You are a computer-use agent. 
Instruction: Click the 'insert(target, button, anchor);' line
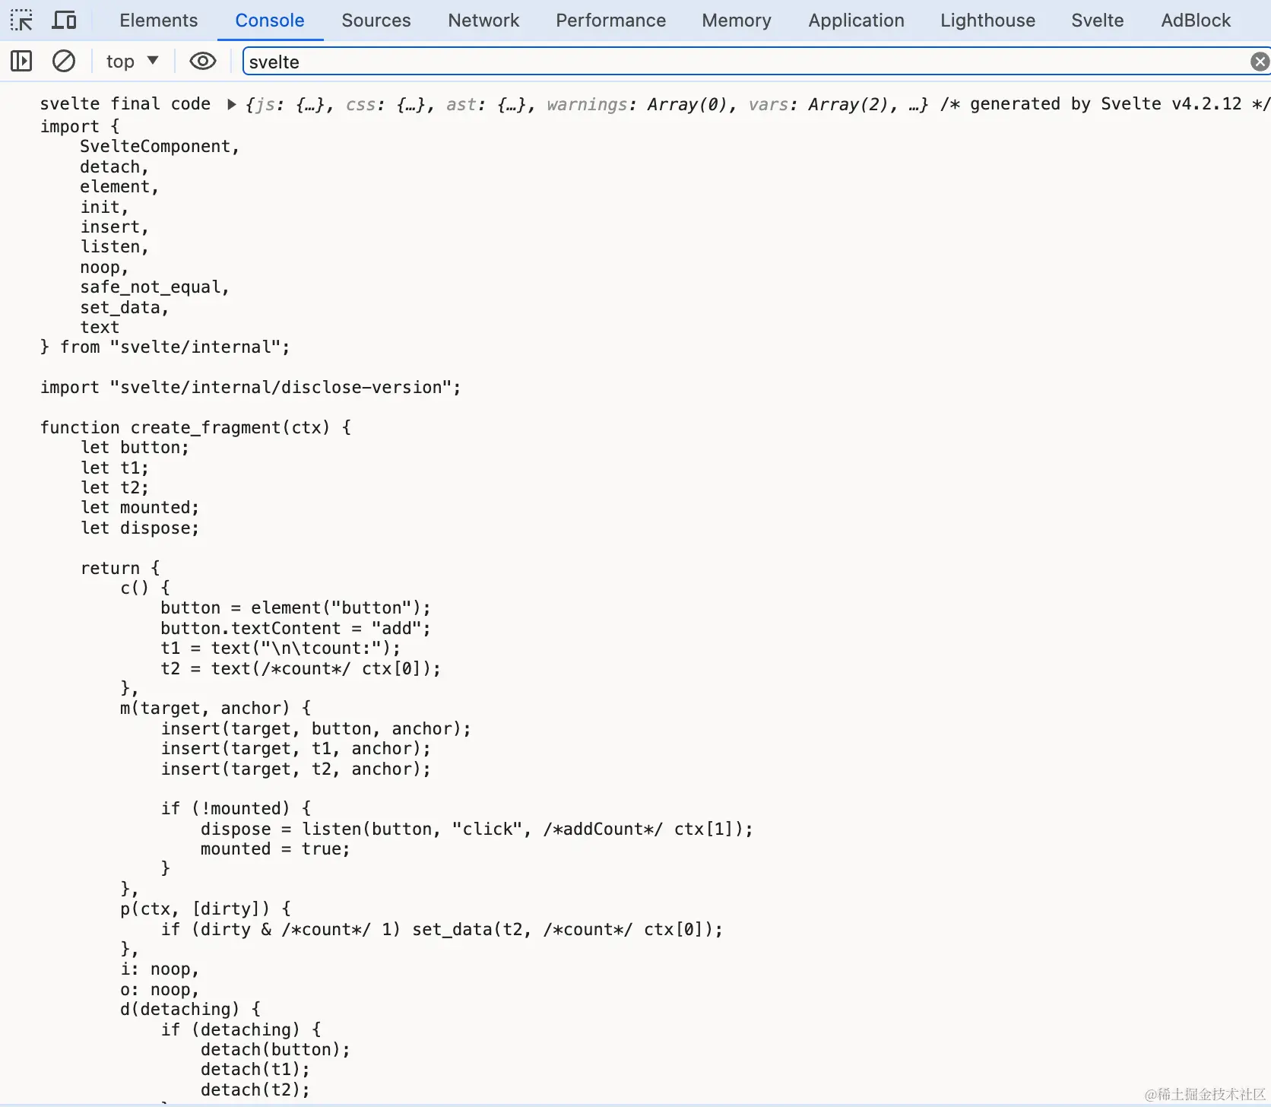[x=315, y=728]
